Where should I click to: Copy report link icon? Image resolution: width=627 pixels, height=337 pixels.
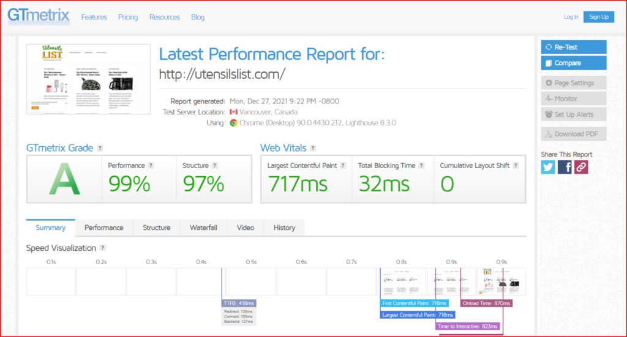[x=582, y=167]
